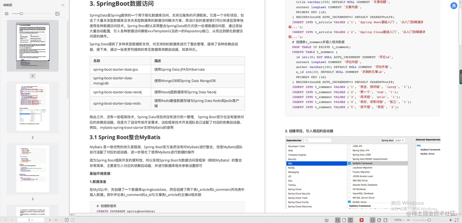Enter full screen mode

pos(457,220)
